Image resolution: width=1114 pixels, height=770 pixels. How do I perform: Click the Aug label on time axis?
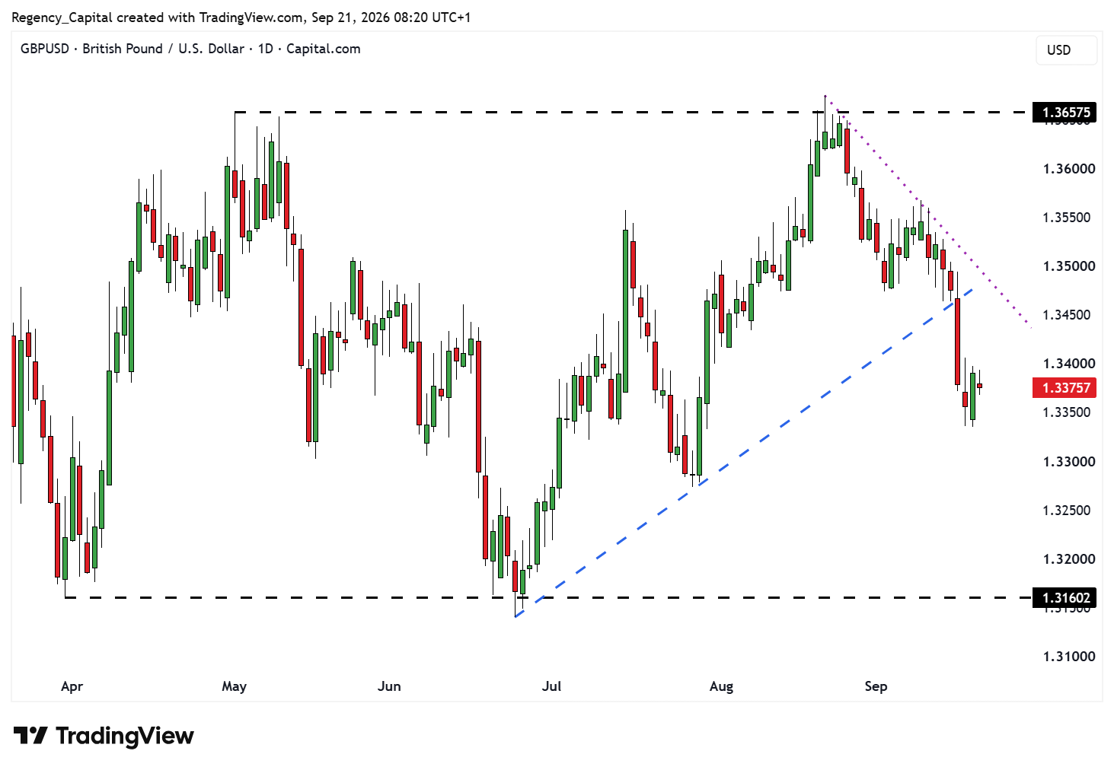(721, 686)
